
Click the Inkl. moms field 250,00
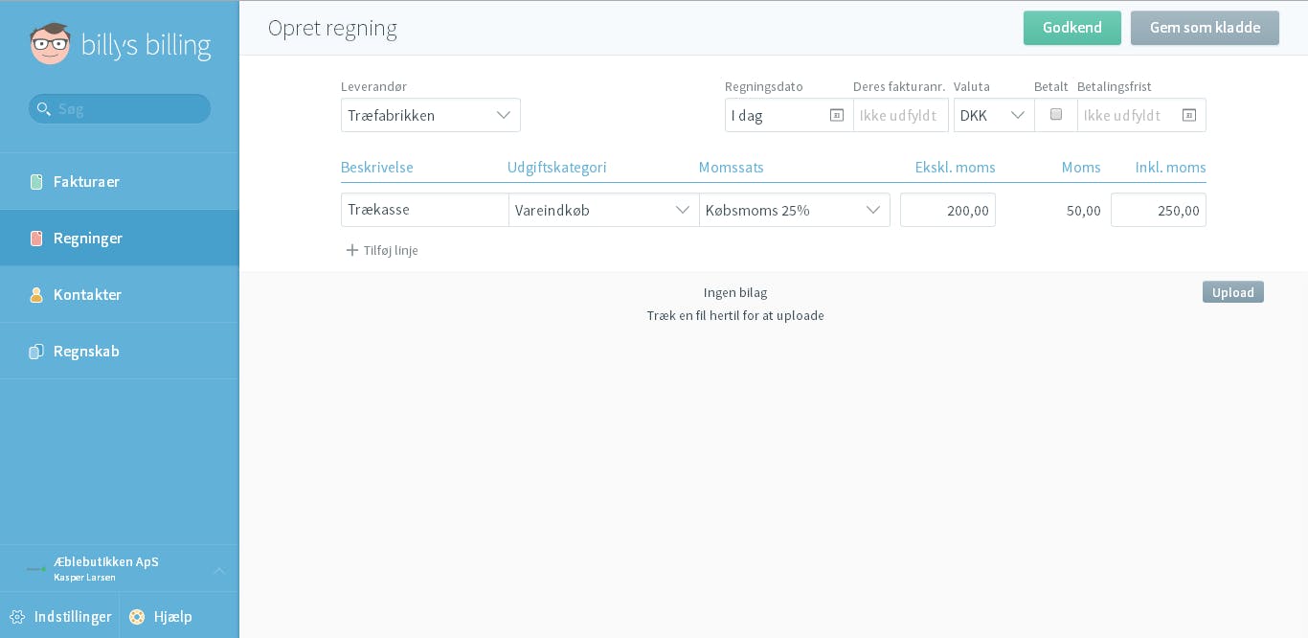tap(1159, 210)
